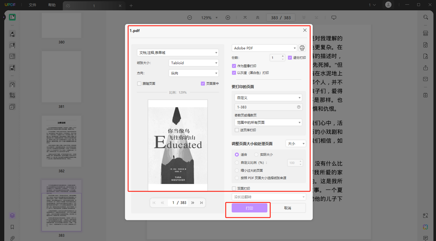Open Attachments paperclip in left sidebar
The height and width of the screenshot is (241, 436).
click(12, 238)
